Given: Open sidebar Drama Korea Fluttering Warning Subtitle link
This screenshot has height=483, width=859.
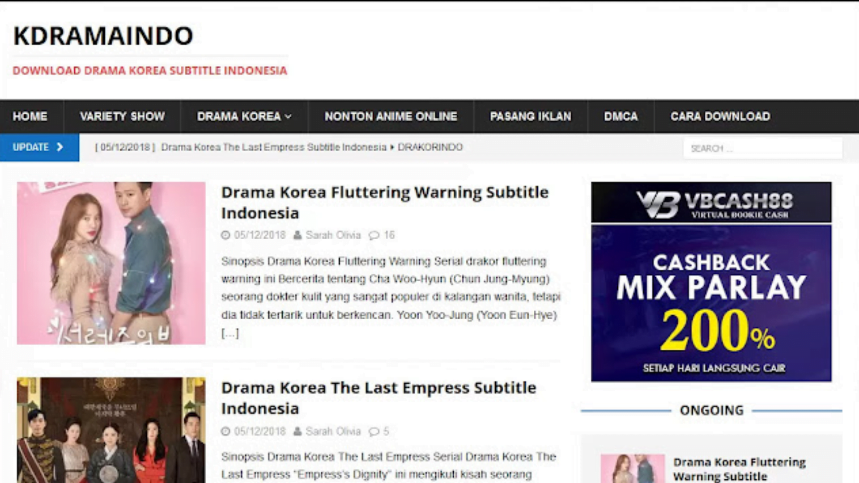Looking at the screenshot, I should 740,469.
